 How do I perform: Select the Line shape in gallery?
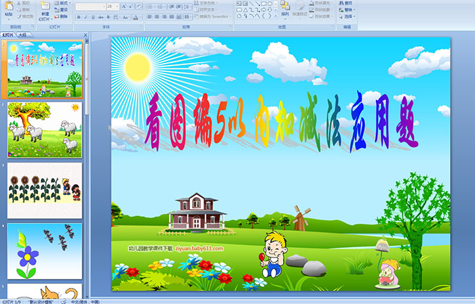coord(252,3)
